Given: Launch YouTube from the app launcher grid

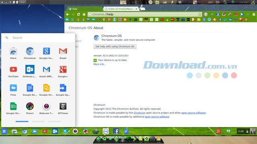Looking at the screenshot, I should pos(13,71).
